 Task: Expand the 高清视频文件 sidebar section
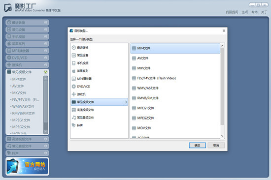27,139
